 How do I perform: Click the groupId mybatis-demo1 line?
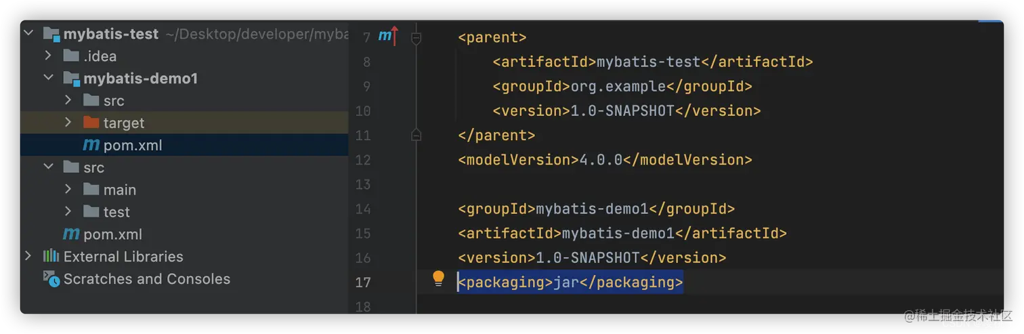[596, 209]
